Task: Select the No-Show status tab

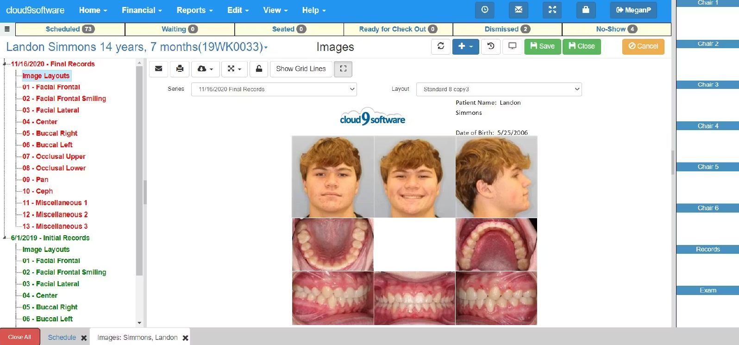Action: coord(617,29)
